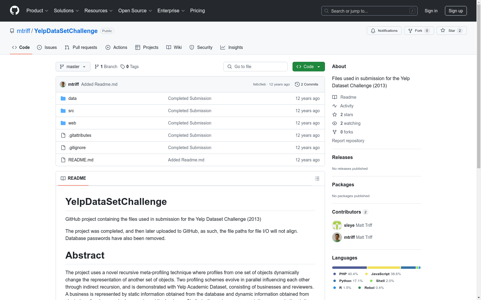This screenshot has width=481, height=300.
Task: Click the Go to file field
Action: click(x=256, y=67)
